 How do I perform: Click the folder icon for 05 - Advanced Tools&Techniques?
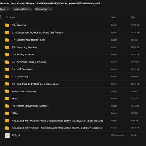[7, 62]
